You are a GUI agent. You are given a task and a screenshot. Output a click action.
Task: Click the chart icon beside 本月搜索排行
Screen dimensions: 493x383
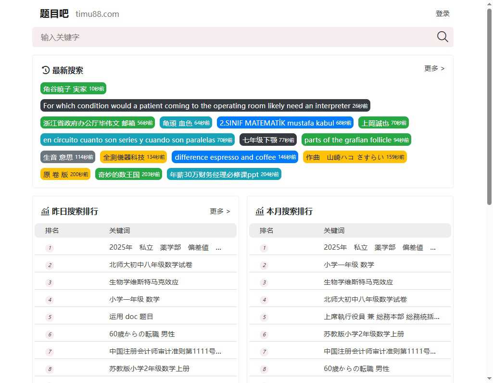[260, 211]
